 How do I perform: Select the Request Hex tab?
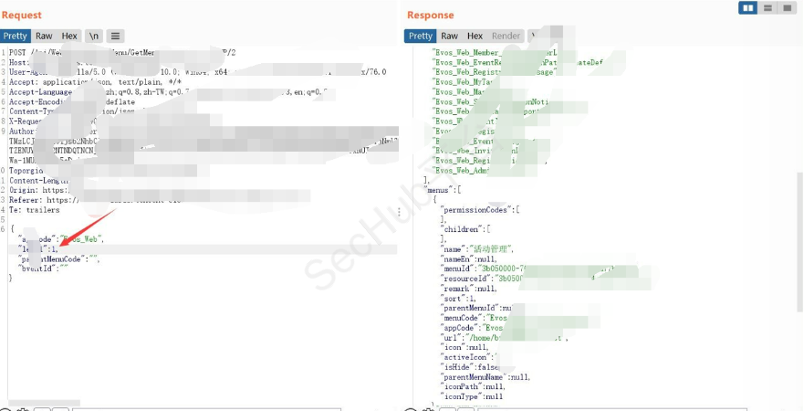(x=69, y=37)
